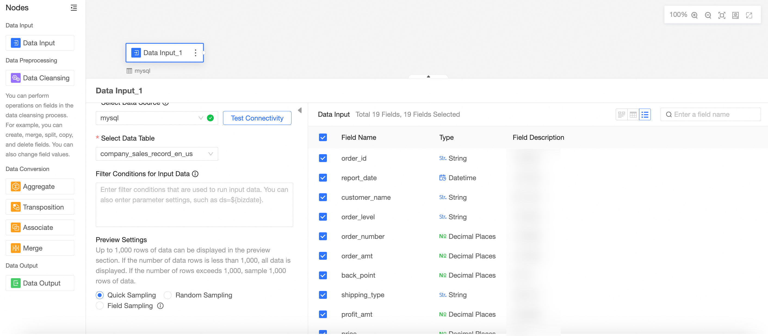Image resolution: width=768 pixels, height=336 pixels.
Task: Select the Data Cleansing node item
Action: [x=40, y=78]
